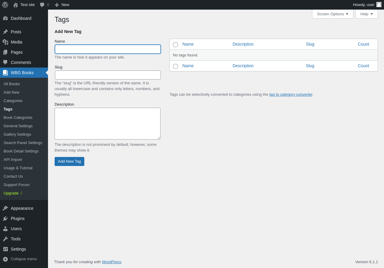The width and height of the screenshot is (384, 268).
Task: Check the select-all checkbox in table footer
Action: click(175, 66)
